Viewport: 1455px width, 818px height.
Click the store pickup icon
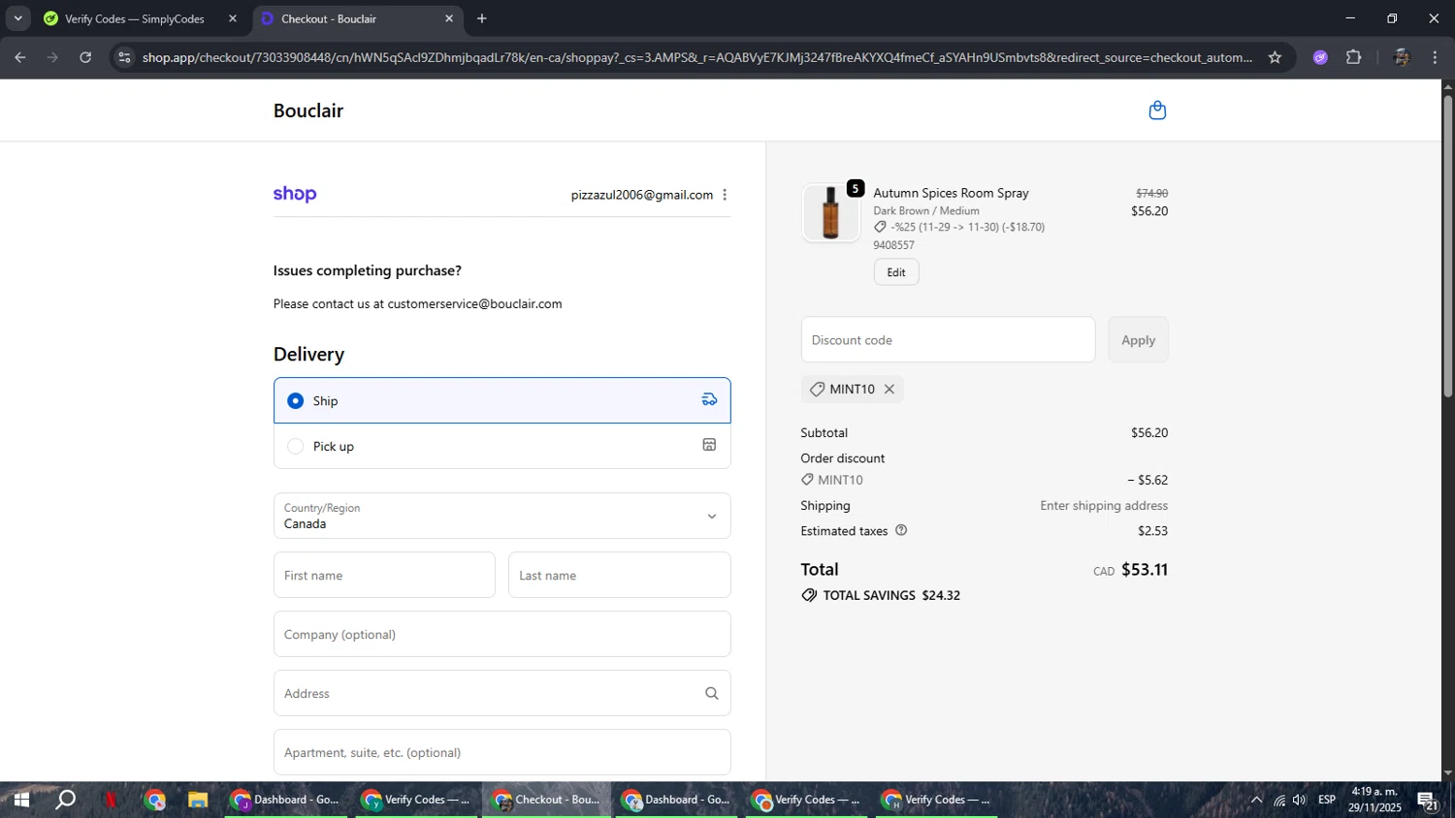pyautogui.click(x=709, y=445)
